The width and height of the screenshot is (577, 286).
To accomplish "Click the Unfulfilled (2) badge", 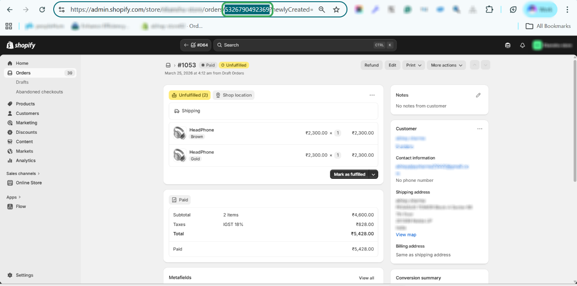I will (x=190, y=95).
